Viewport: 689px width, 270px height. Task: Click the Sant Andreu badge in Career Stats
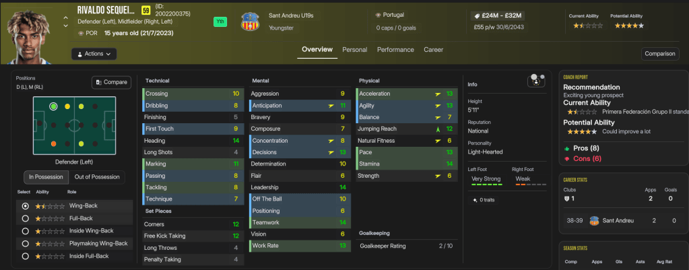click(594, 220)
